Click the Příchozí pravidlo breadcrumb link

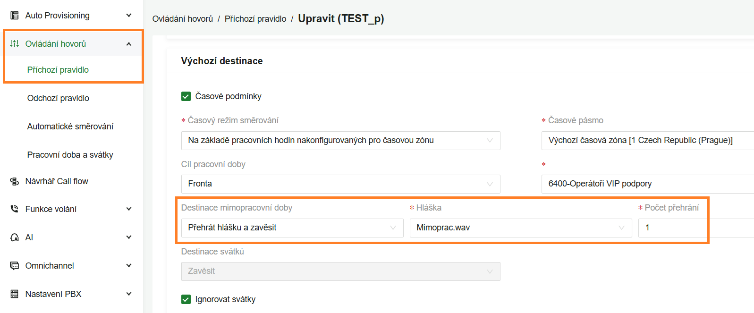point(255,19)
